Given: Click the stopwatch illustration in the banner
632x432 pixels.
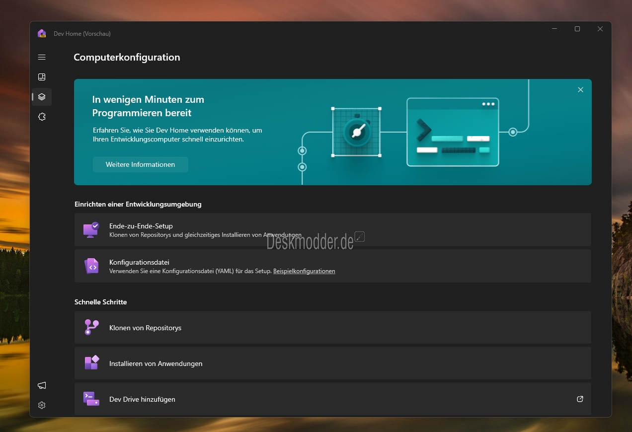Looking at the screenshot, I should point(357,132).
